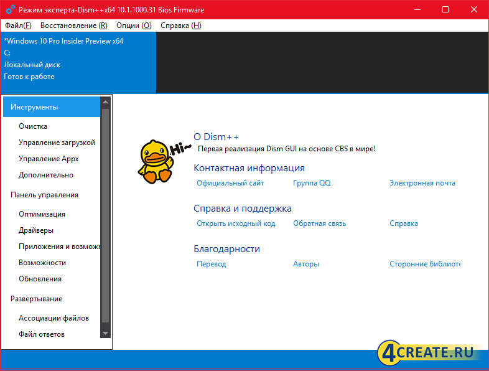Click the scrollbar up arrow in sidebar
The image size is (489, 371).
tap(105, 102)
